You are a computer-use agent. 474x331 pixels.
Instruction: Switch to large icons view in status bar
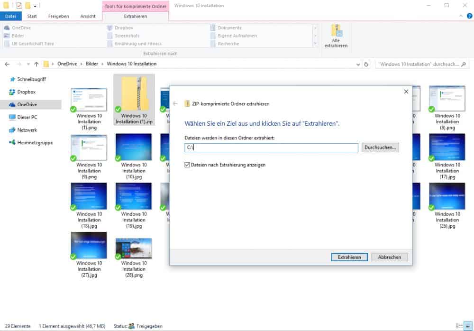tap(468, 326)
